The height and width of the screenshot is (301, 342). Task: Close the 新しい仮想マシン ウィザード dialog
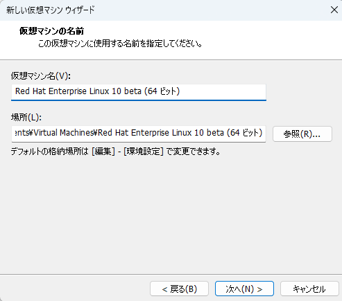(x=334, y=10)
